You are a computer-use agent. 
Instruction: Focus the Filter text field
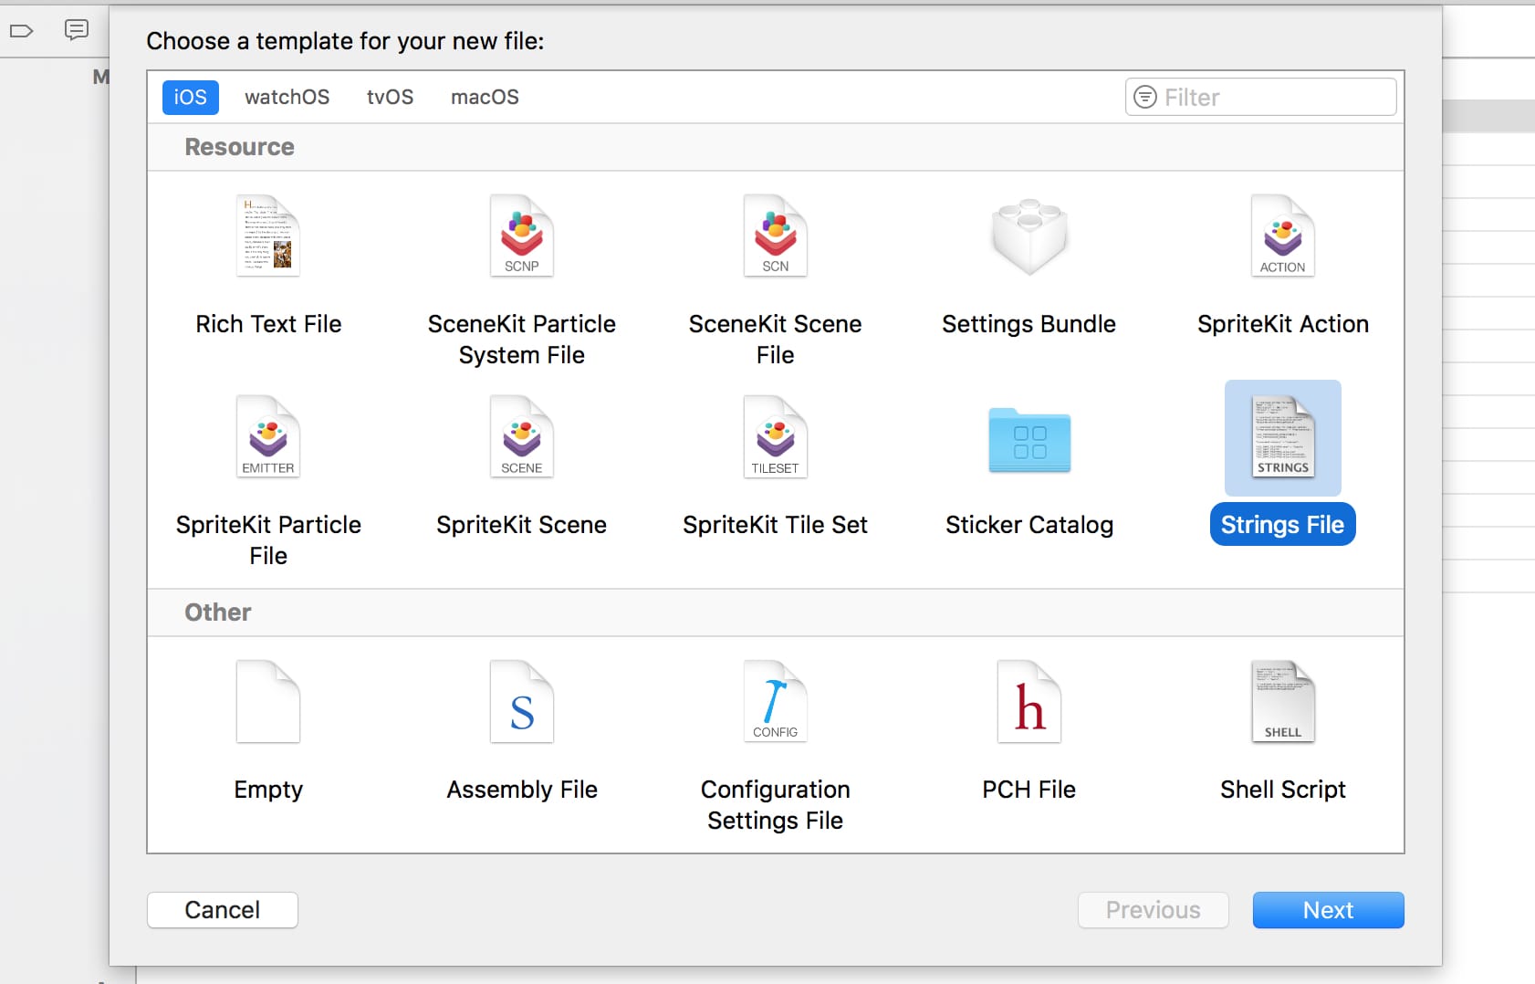(x=1260, y=97)
